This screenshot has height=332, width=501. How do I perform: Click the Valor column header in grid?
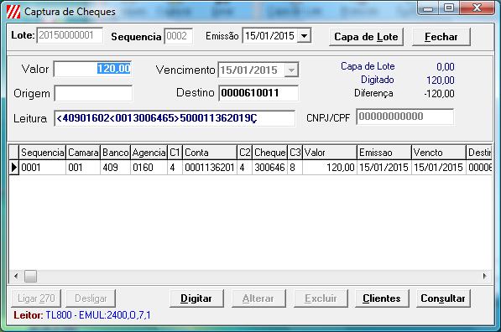[x=330, y=153]
